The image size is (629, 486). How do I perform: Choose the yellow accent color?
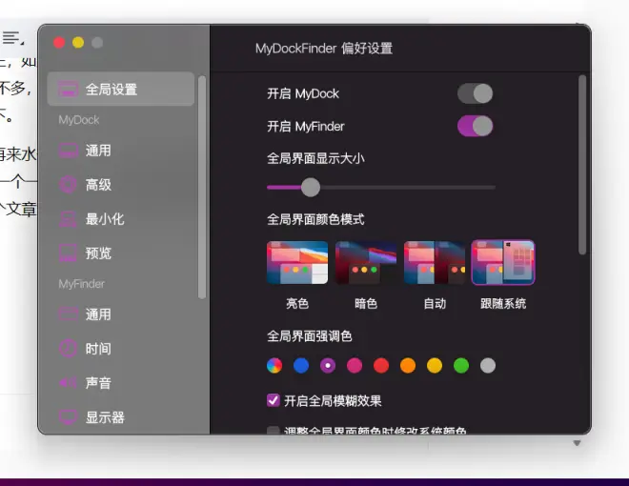pyautogui.click(x=435, y=365)
